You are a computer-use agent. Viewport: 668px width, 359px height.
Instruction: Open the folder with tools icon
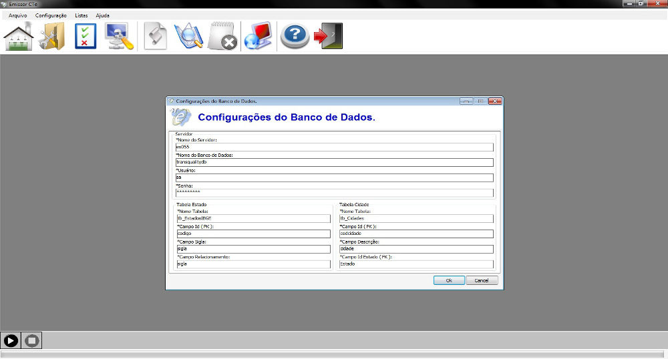click(51, 37)
